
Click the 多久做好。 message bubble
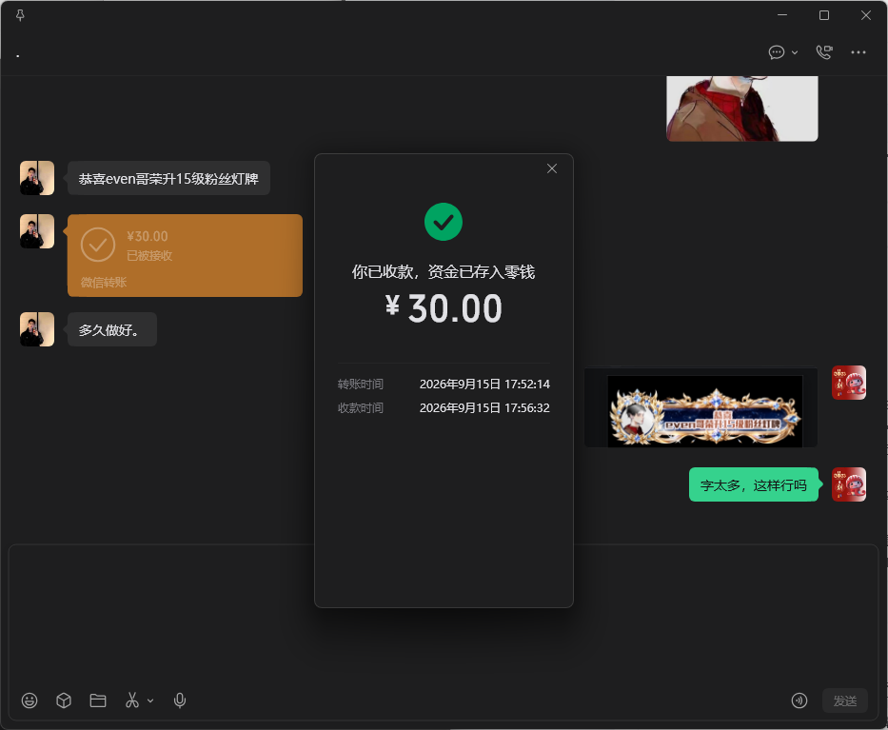[112, 329]
